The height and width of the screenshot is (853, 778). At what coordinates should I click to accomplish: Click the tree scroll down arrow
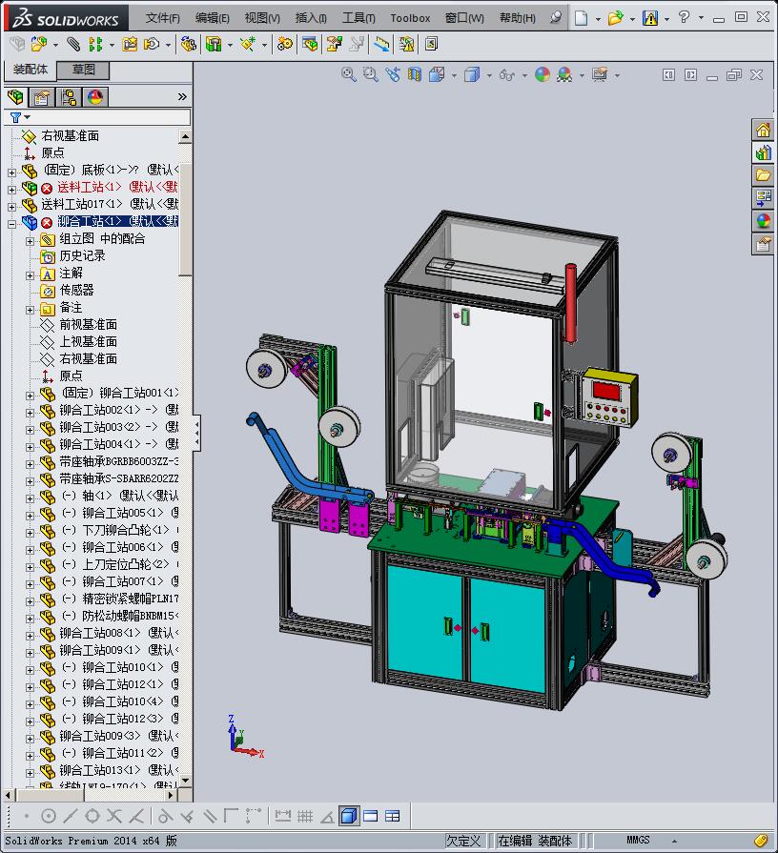point(185,781)
